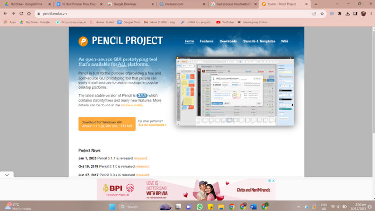Show hidden system tray icons

point(298,207)
